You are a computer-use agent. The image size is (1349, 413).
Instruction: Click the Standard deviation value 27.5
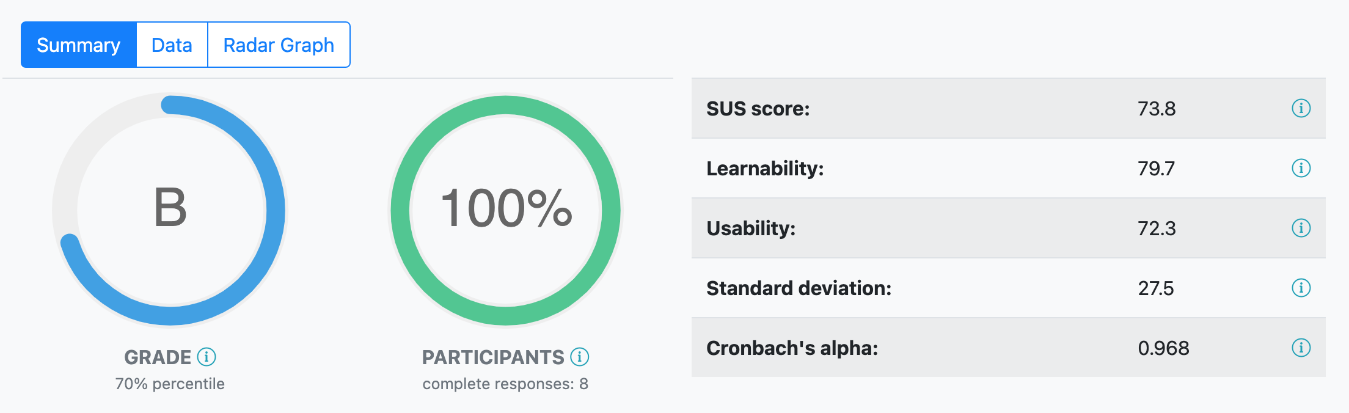1155,288
